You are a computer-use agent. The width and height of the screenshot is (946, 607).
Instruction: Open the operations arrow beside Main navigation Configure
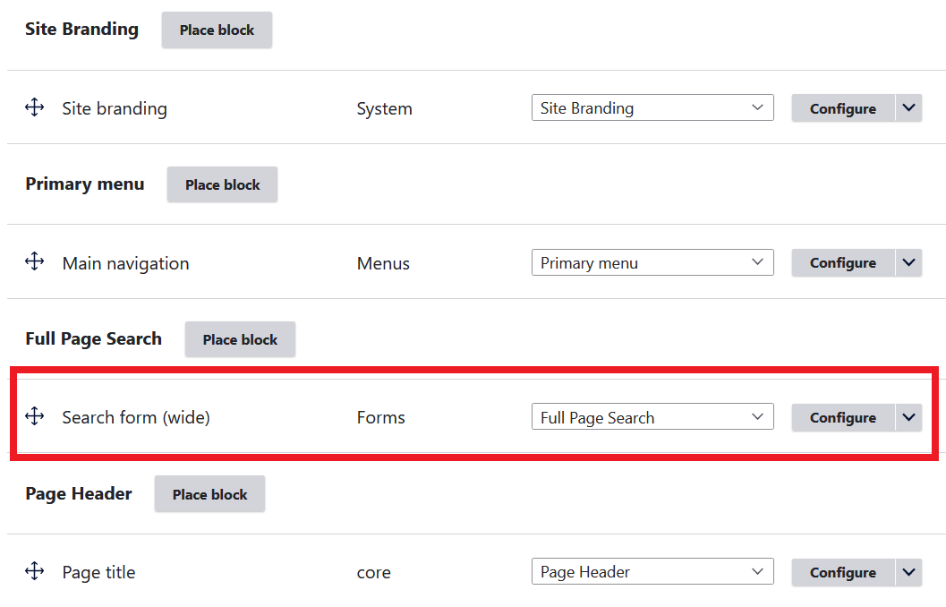coord(908,263)
